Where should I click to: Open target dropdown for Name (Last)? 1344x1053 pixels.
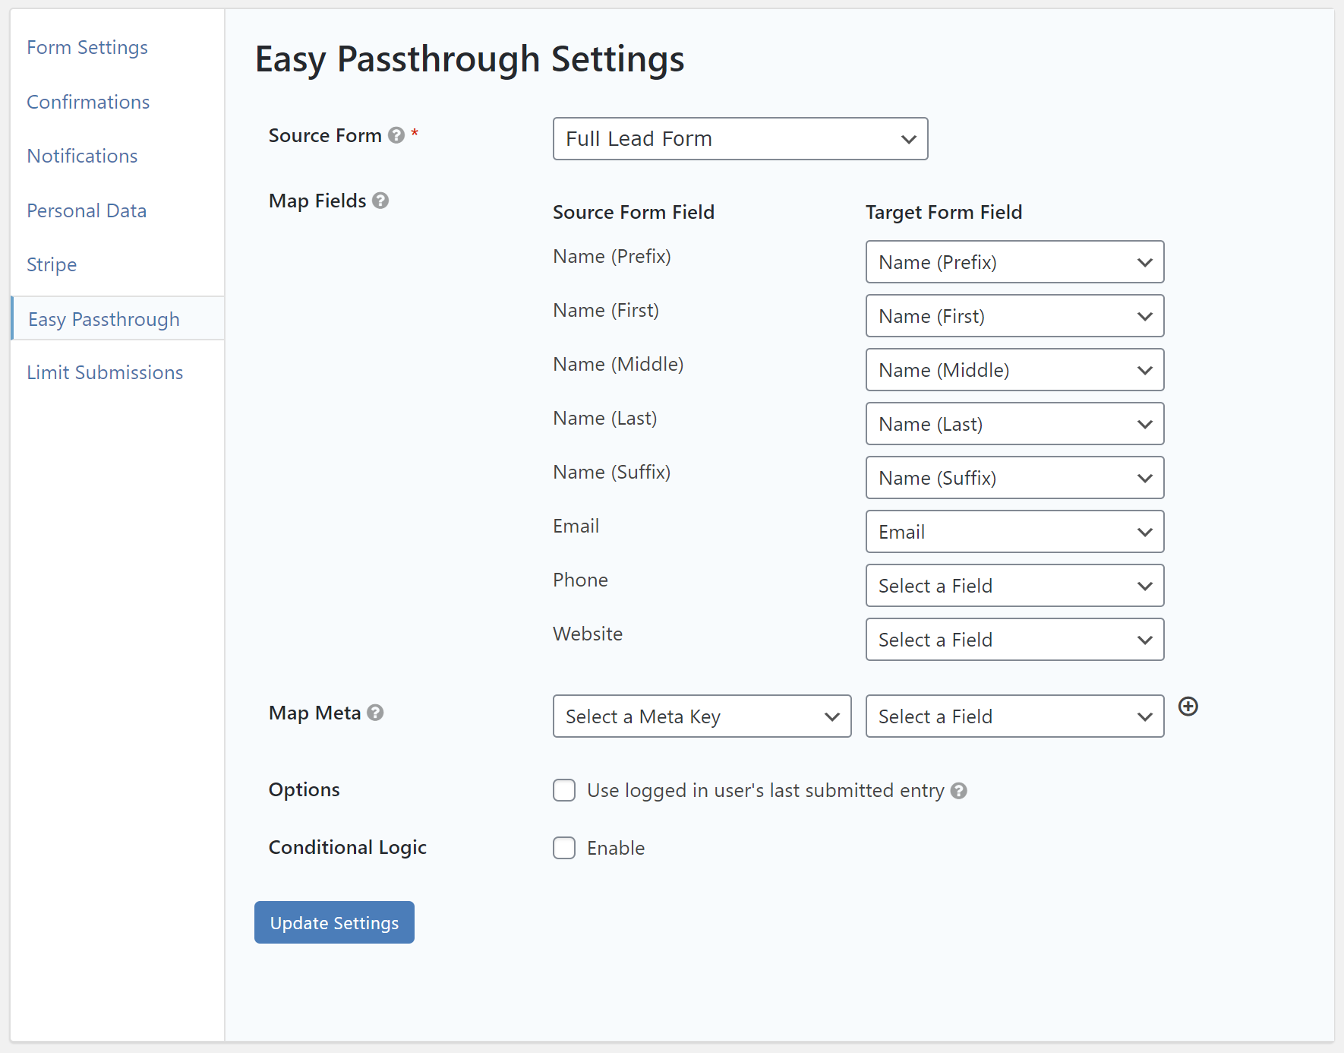[x=1014, y=424]
